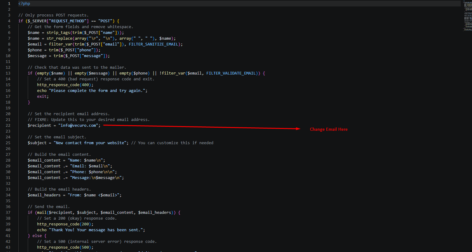Image resolution: width=472 pixels, height=252 pixels.
Task: Click comment "Send the email." on line 36
Action: (49, 207)
